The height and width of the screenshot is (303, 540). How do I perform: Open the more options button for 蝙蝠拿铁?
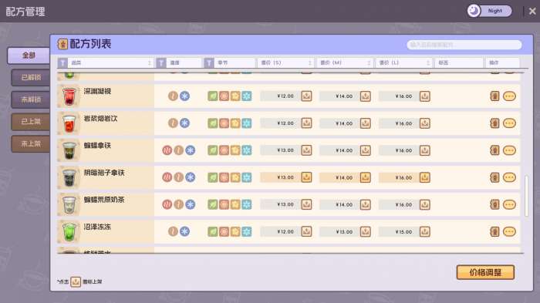coord(509,150)
